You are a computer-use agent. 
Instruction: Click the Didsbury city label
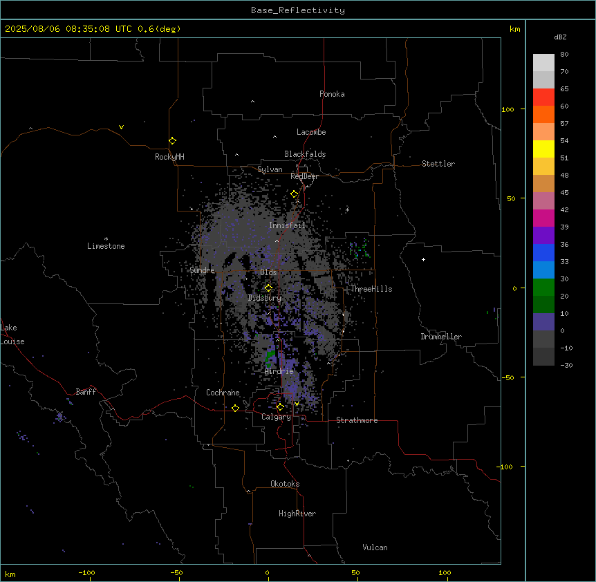[x=265, y=298]
